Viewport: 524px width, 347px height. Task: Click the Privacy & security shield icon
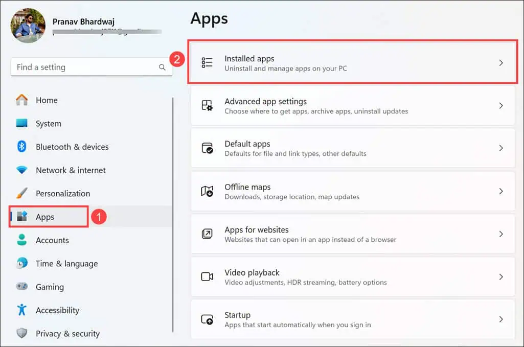pyautogui.click(x=21, y=333)
